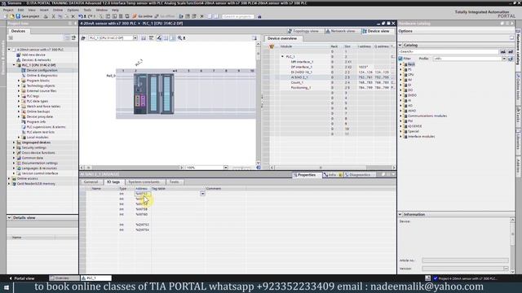This screenshot has width=522, height=293.
Task: Click the catalog Search input field
Action: point(448,52)
